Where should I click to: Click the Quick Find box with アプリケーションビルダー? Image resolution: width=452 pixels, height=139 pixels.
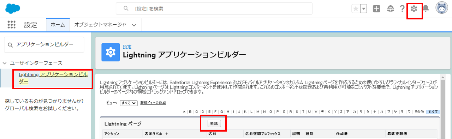coord(44,45)
